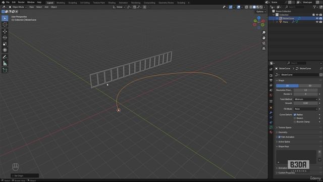
Task: Select the Select Box tool
Action: click(x=5, y=18)
